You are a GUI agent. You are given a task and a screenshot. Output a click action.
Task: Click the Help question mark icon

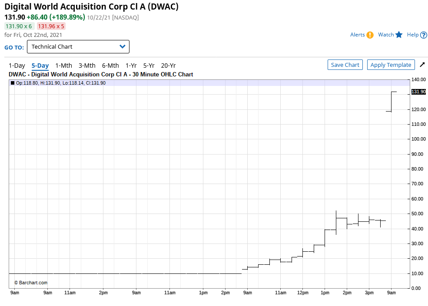pos(424,35)
